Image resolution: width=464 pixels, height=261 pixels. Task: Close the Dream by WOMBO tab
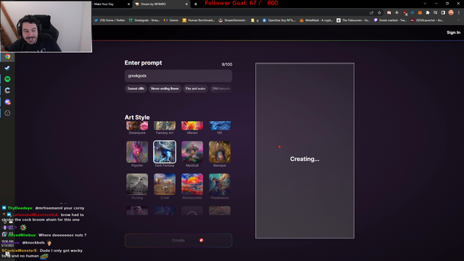pos(186,4)
